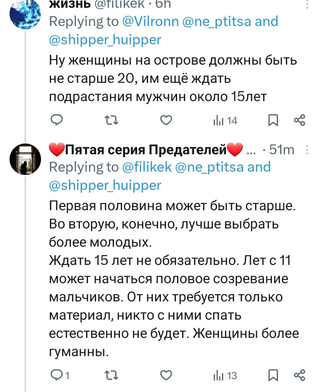Screen dimensions: 323x392
Task: Share the first tweet
Action: pos(299,121)
